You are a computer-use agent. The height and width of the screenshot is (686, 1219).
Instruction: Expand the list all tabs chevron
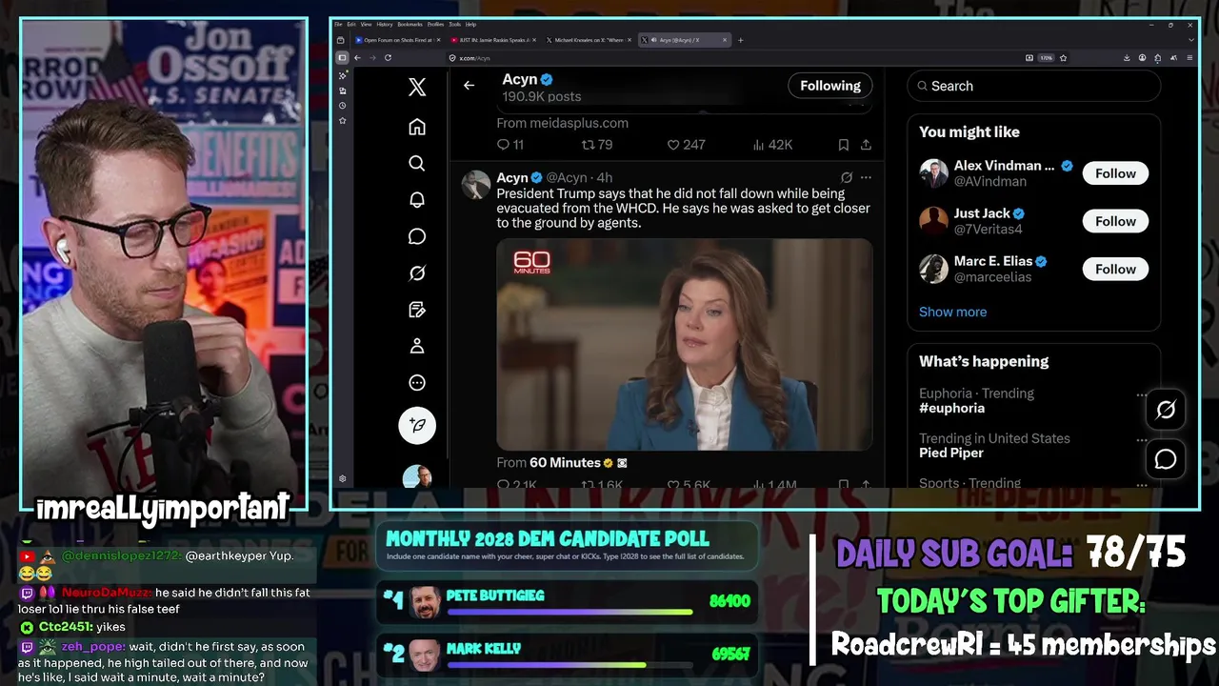pyautogui.click(x=1190, y=40)
